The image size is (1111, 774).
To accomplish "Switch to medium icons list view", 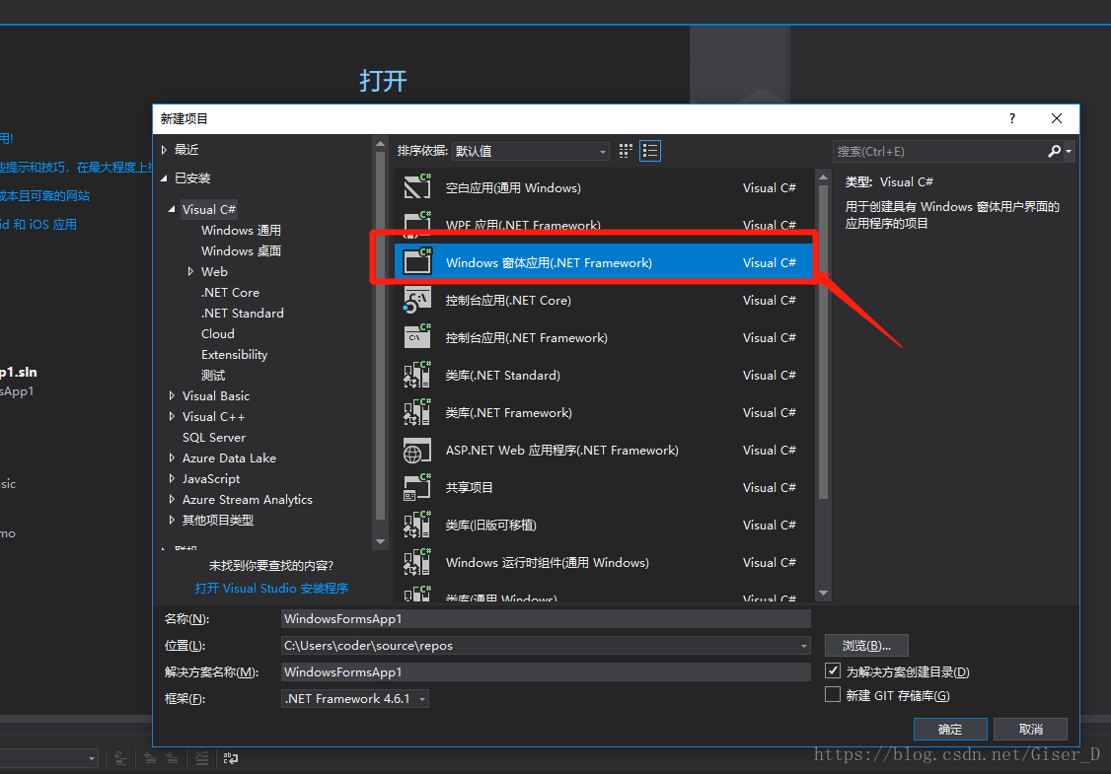I will (x=650, y=151).
